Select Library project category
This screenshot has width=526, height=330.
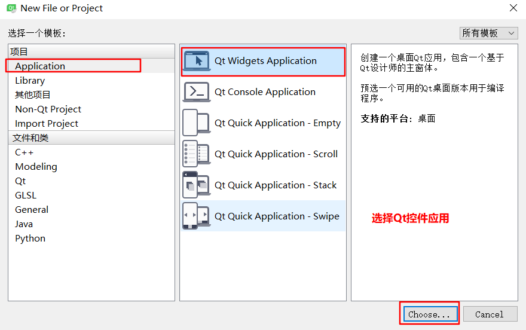(91, 81)
